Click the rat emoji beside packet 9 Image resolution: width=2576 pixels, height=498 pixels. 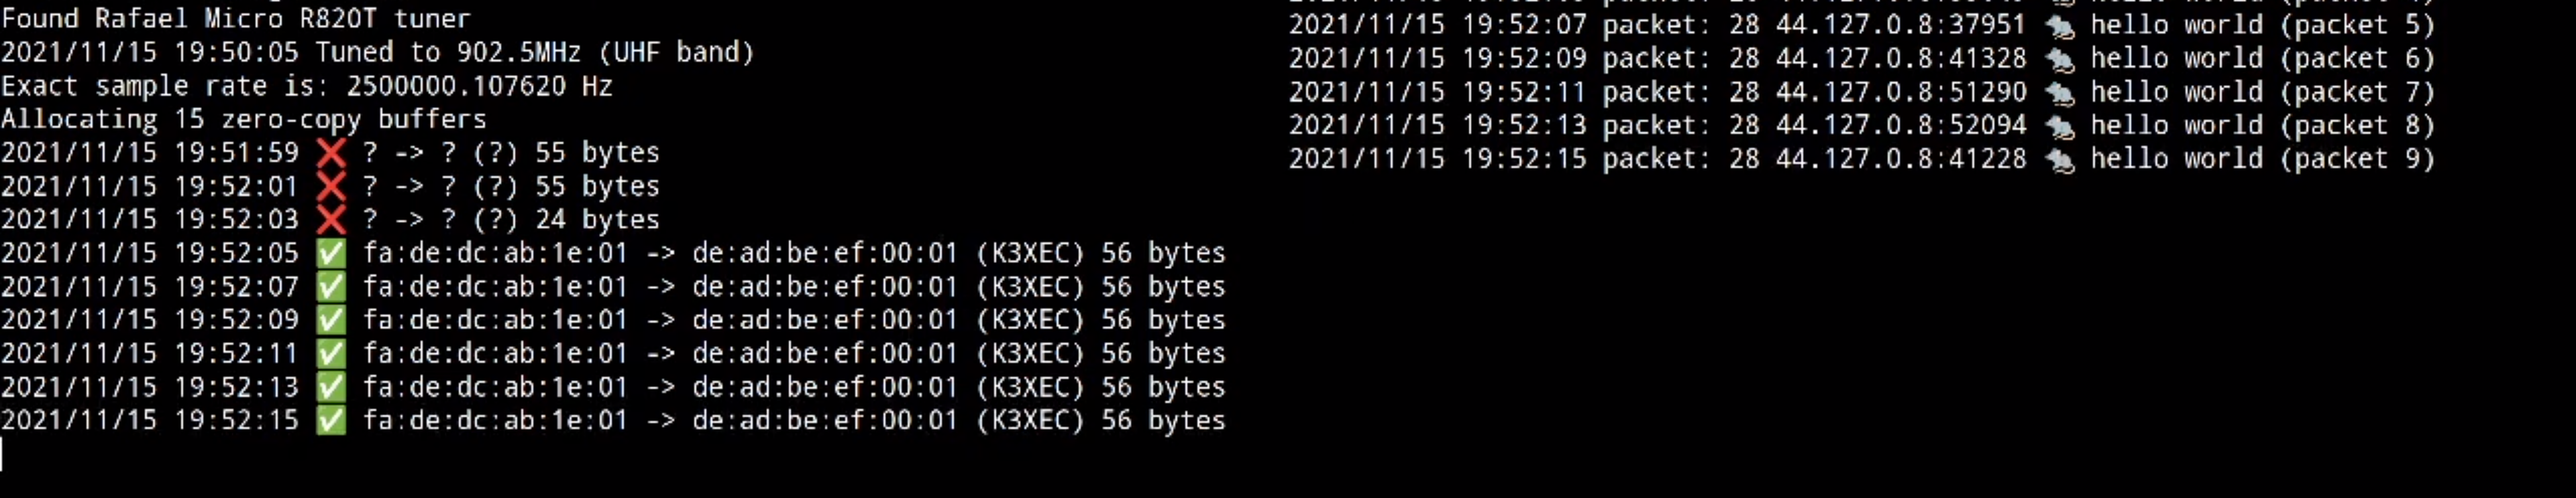coord(2059,160)
